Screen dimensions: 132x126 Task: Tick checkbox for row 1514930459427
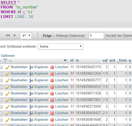tap(1, 113)
